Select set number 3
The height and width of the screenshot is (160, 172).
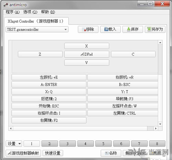point(68,143)
